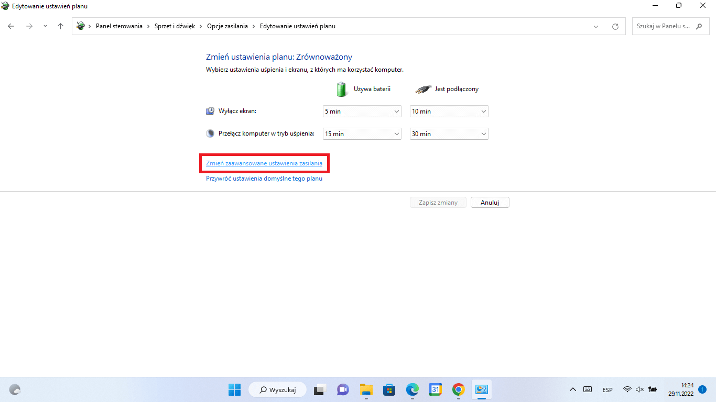716x402 pixels.
Task: Click the search magnifier icon
Action: tap(699, 26)
